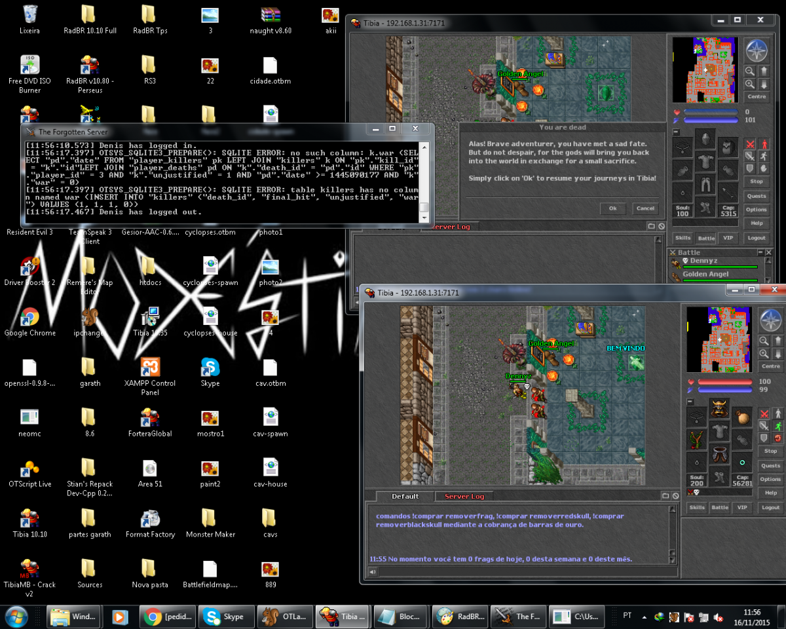Click the mana bar in dead Tibia window

click(x=711, y=120)
